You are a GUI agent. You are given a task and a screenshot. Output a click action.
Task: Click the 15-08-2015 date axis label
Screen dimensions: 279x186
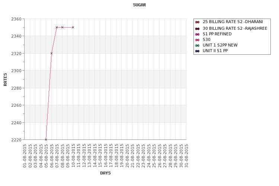(100, 156)
